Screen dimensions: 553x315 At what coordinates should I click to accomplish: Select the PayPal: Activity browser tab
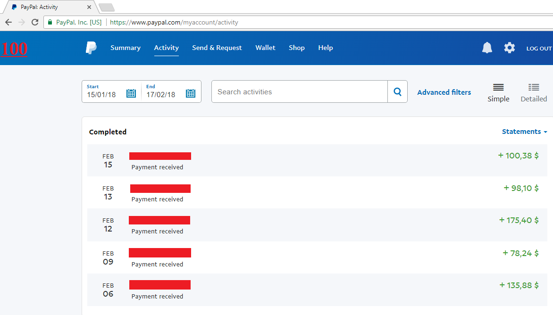click(50, 7)
